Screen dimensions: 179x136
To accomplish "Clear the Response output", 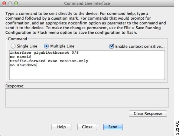I will 148,113.
